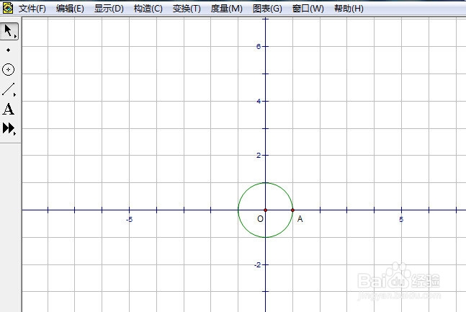The height and width of the screenshot is (312, 466).
Task: Open the 帮助(H) menu
Action: pos(349,9)
